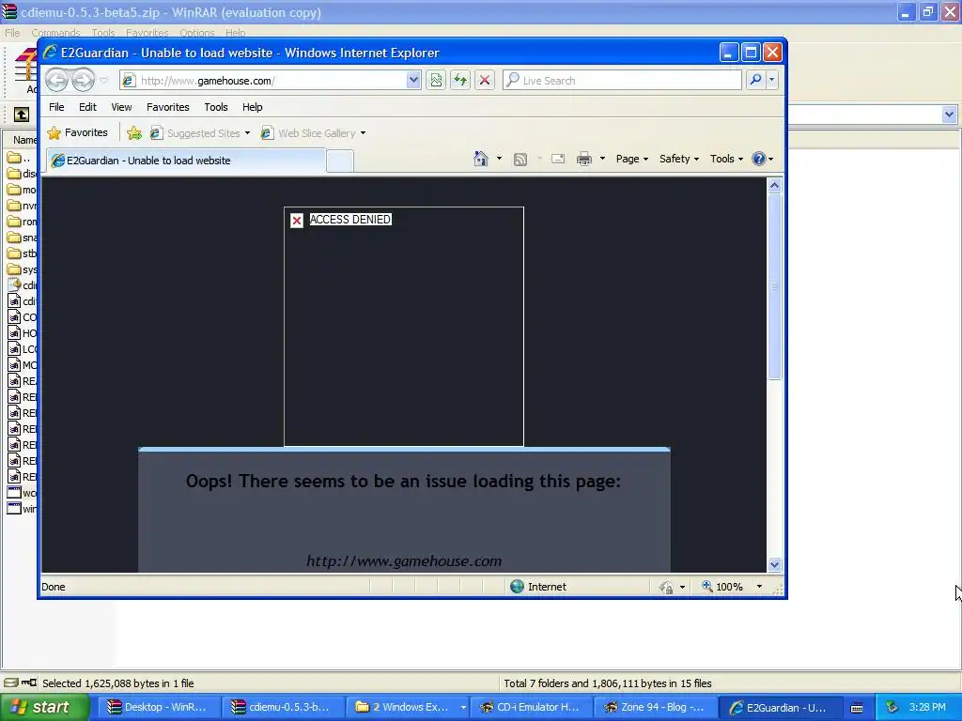Click the Compatibility View icon in address bar

[x=436, y=81]
